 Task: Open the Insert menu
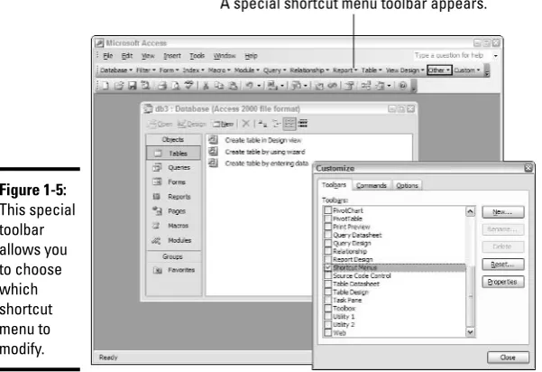[172, 56]
